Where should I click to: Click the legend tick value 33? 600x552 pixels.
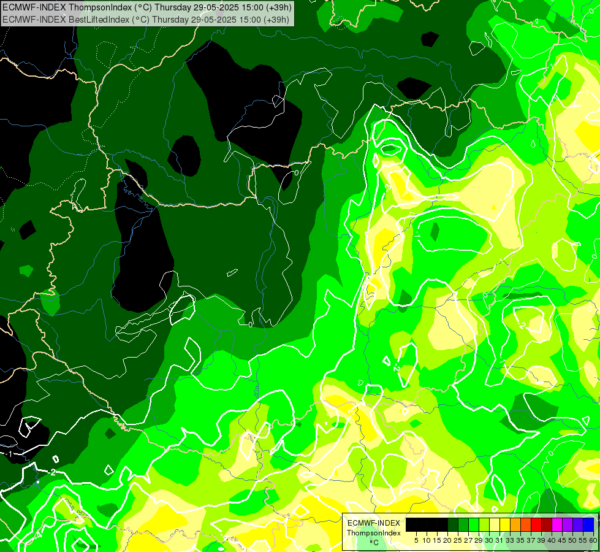click(510, 540)
